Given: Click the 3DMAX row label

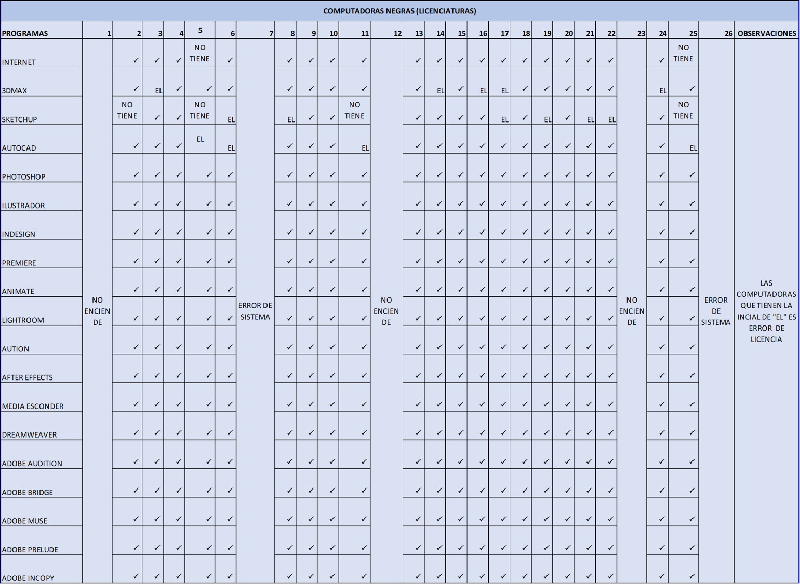Looking at the screenshot, I should click(x=42, y=82).
